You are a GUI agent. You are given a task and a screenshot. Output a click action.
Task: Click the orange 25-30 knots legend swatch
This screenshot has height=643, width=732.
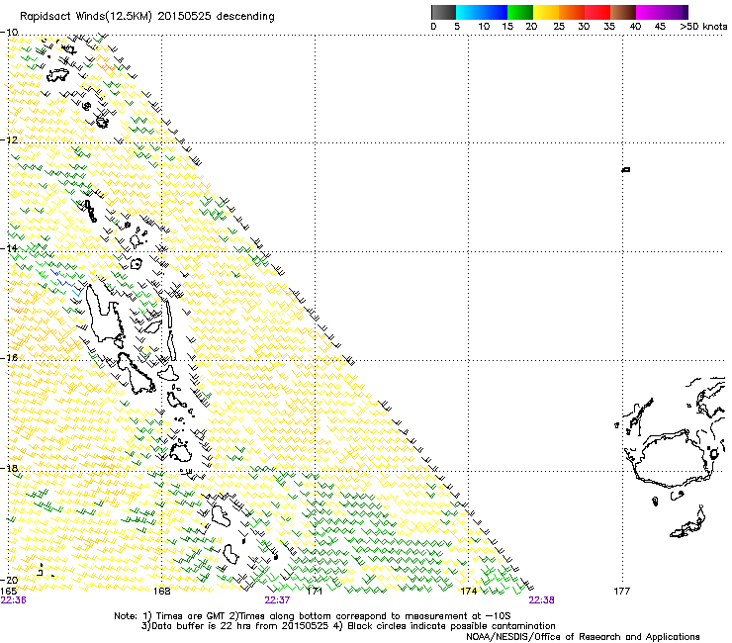(x=572, y=12)
